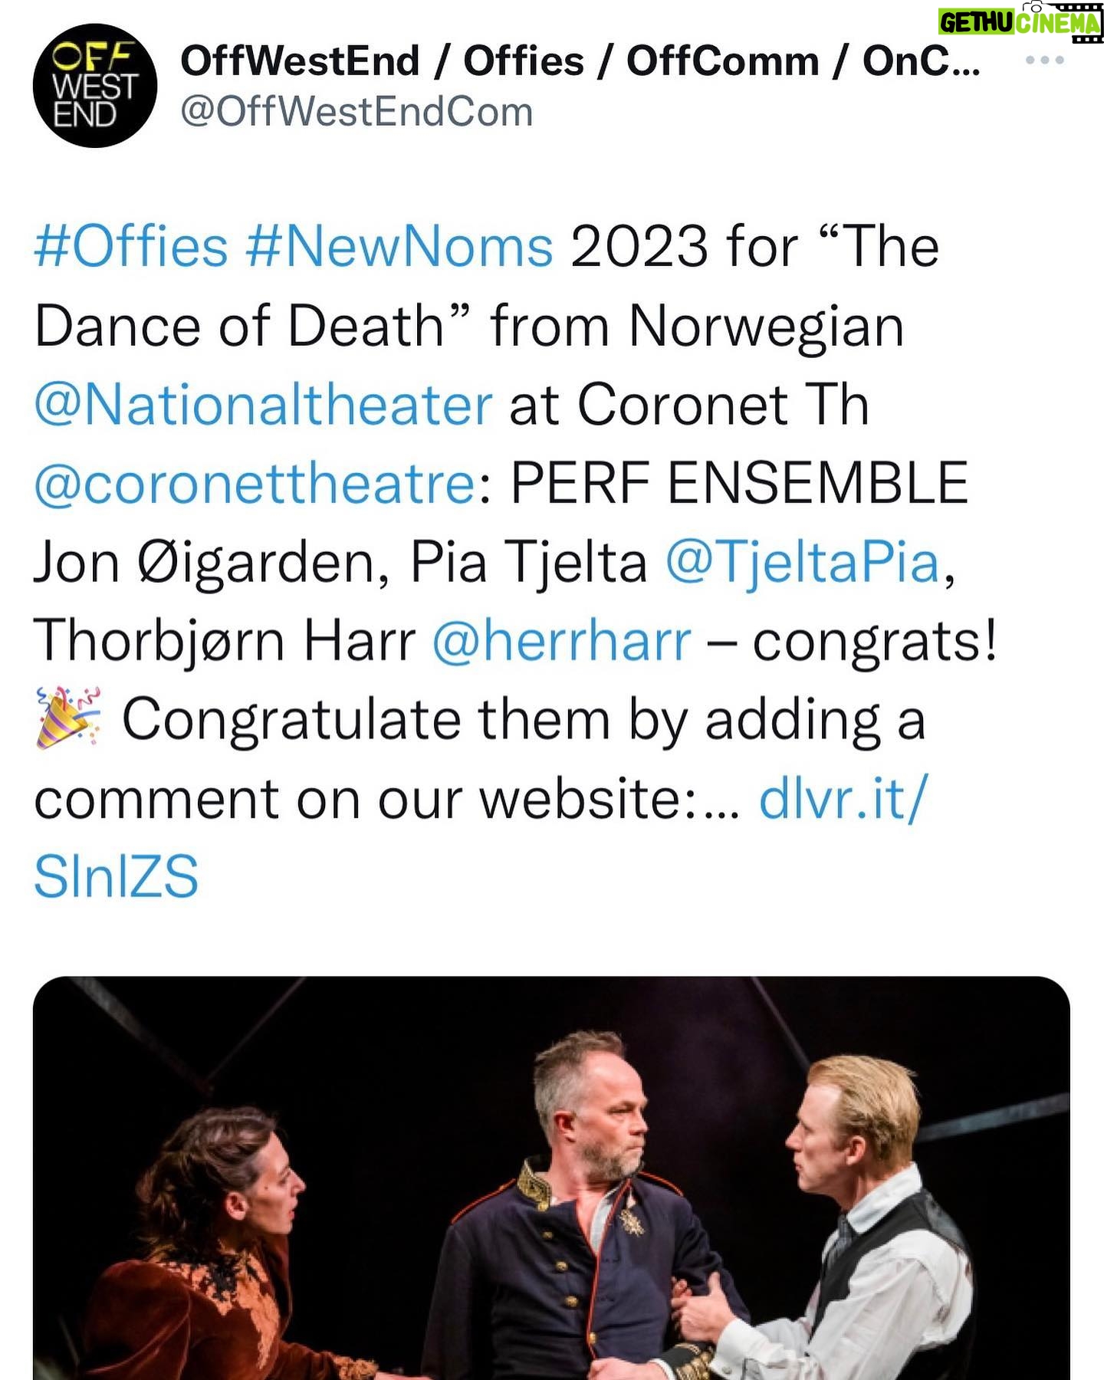Click the party popper emoji
The width and height of the screenshot is (1104, 1380).
click(x=68, y=718)
